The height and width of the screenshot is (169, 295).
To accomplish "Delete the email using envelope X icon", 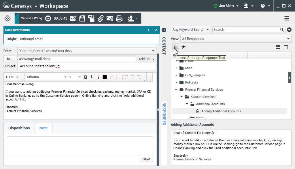I will (x=109, y=18).
